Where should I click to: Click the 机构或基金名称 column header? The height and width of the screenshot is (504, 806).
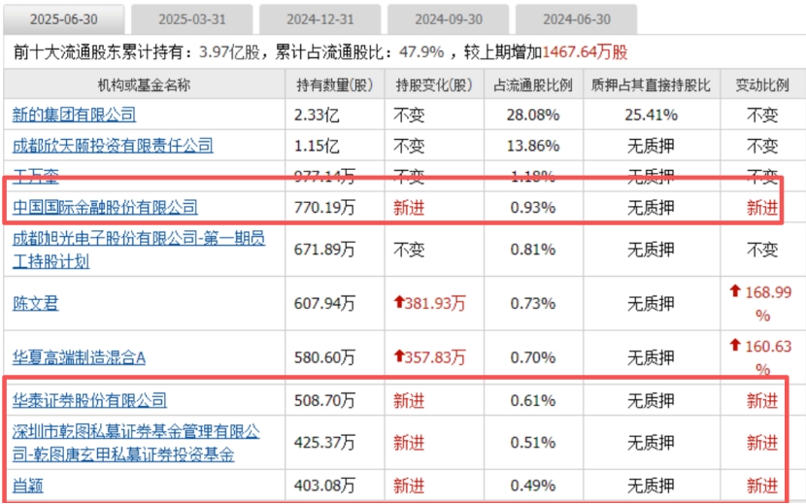(x=144, y=84)
